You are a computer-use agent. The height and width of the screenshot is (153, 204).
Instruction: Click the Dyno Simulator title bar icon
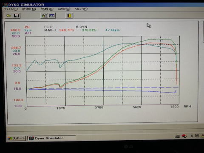[x=6, y=5]
